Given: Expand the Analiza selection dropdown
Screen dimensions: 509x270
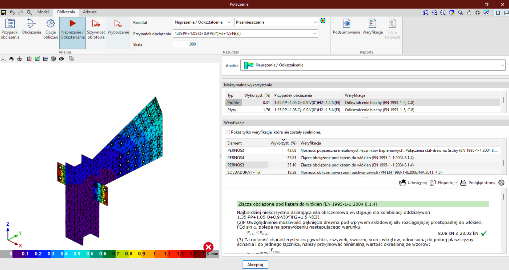Looking at the screenshot, I should [x=502, y=65].
